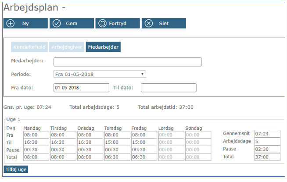Click Torsdag Total 06:30 field
The image size is (287, 182).
pos(117,157)
